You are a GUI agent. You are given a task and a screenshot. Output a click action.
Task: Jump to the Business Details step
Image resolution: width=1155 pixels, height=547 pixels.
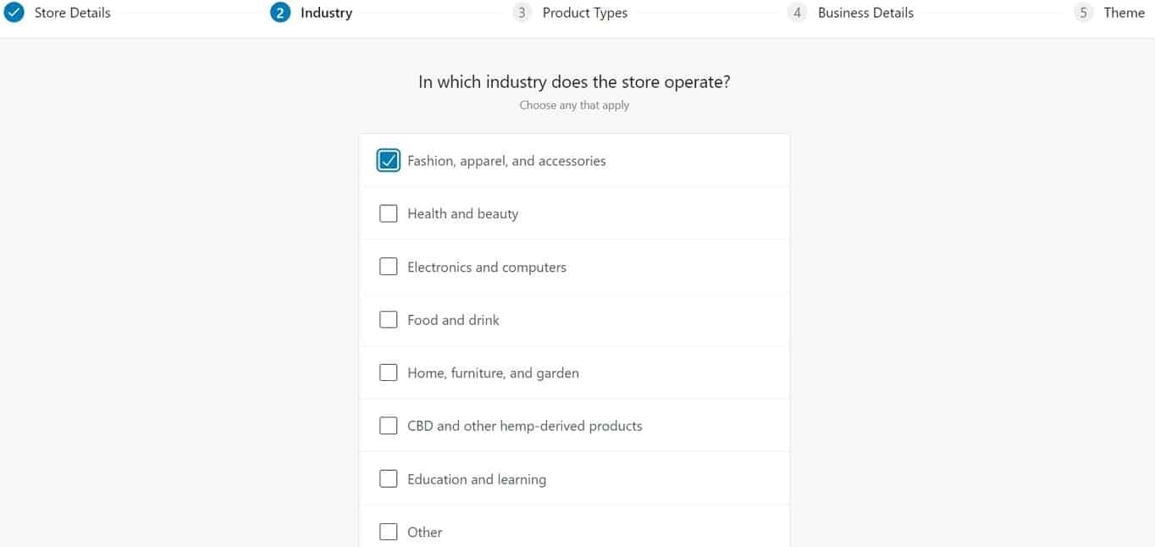865,13
